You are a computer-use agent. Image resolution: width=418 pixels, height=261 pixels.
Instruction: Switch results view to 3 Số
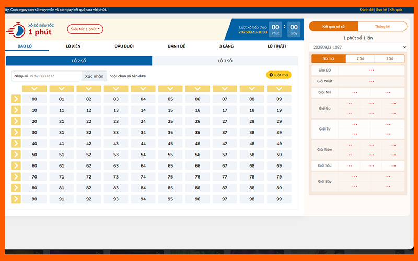coord(389,59)
